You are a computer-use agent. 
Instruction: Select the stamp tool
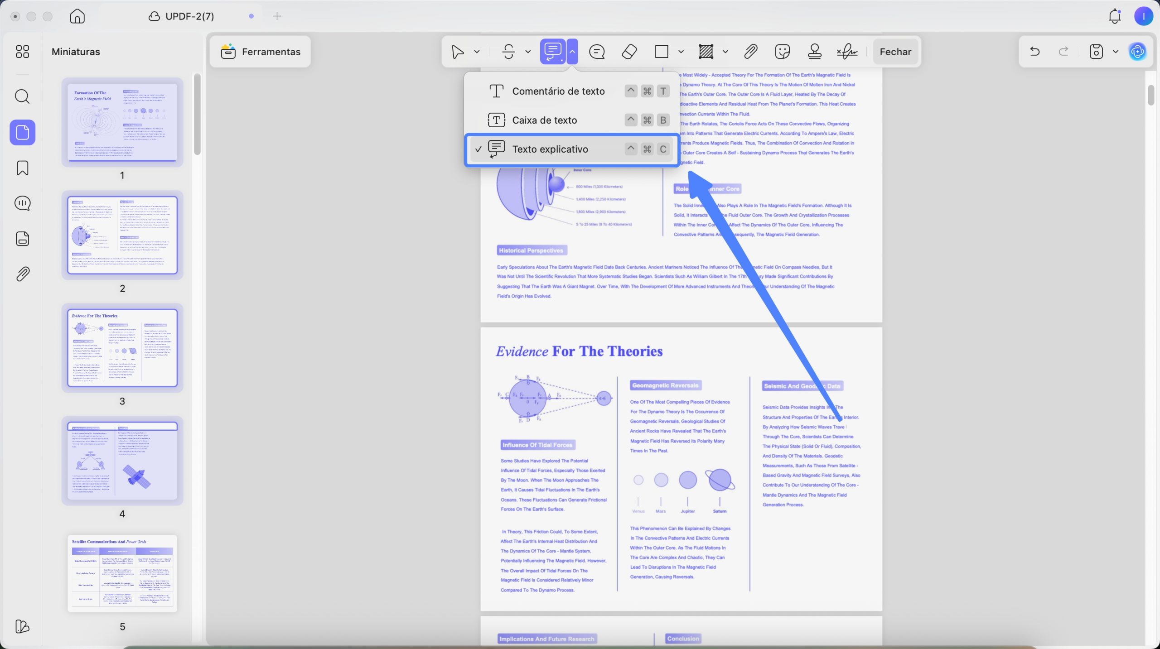pos(815,52)
